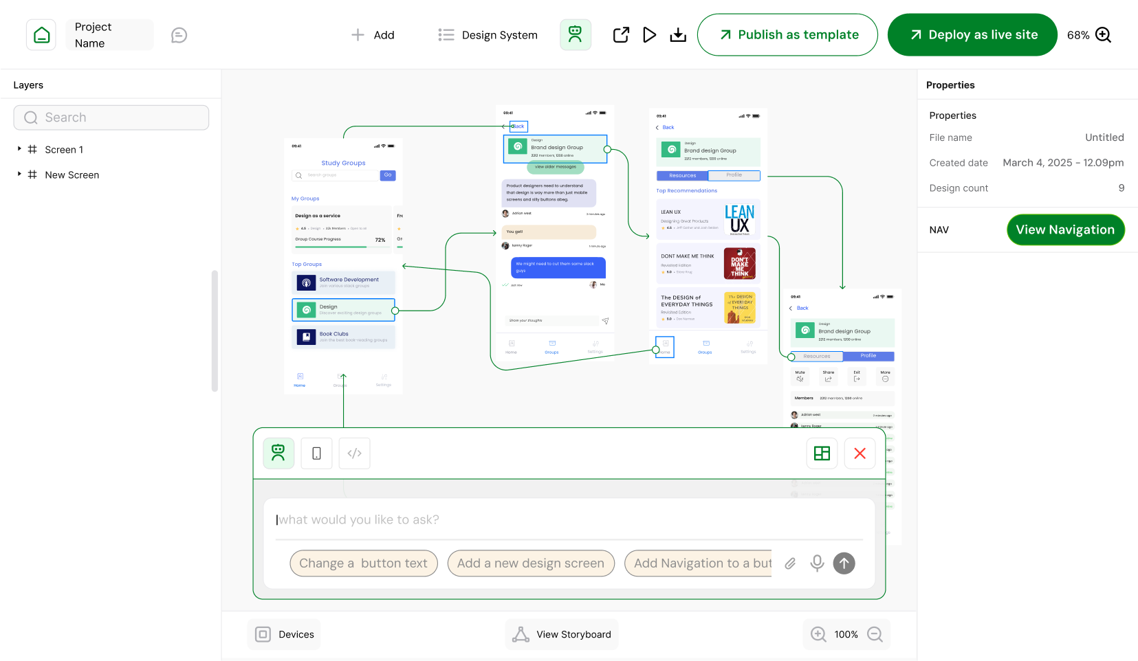Click the Search layers input field
Screen dimensions: 1138x661
[x=111, y=117]
